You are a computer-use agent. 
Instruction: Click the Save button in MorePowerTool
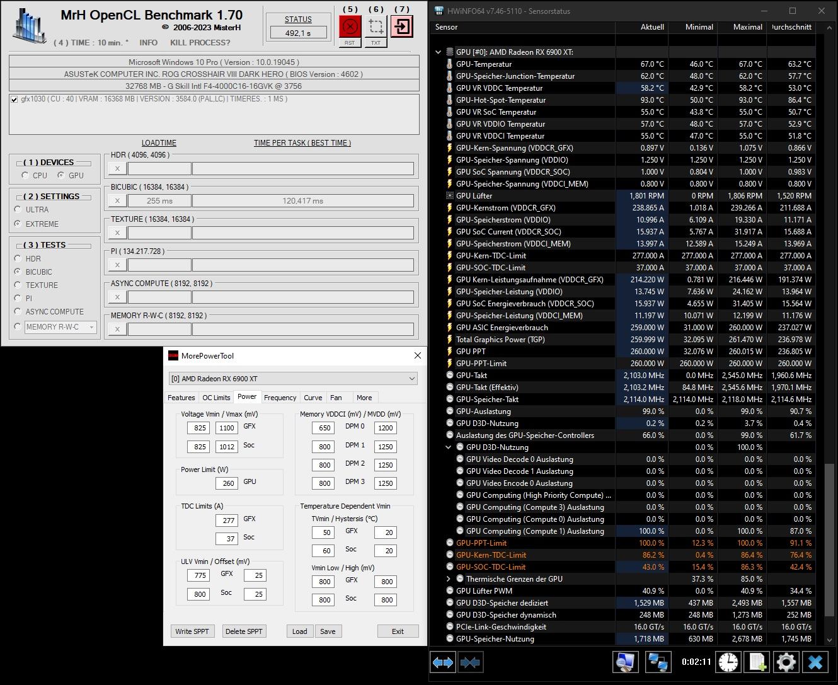tap(328, 631)
